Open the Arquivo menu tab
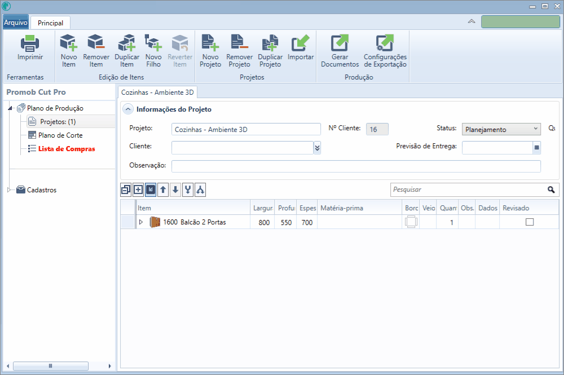The image size is (564, 375). tap(15, 23)
